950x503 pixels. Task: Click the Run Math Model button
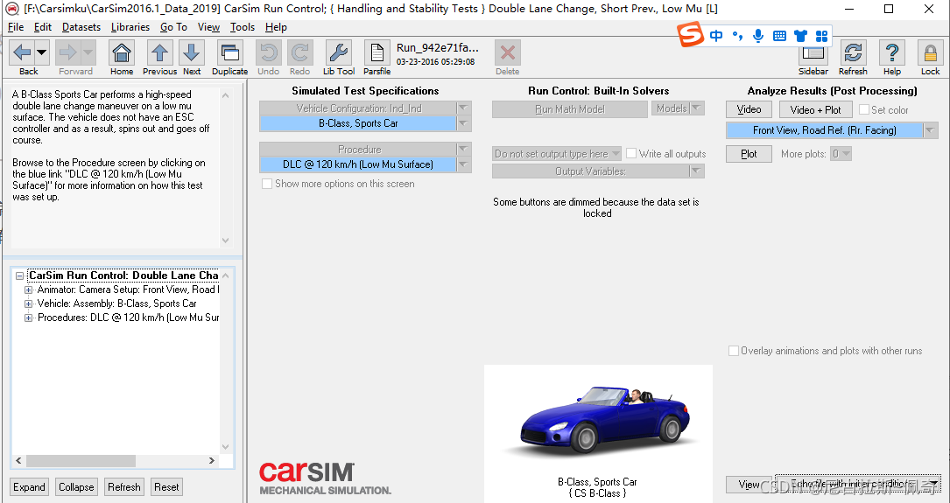570,109
